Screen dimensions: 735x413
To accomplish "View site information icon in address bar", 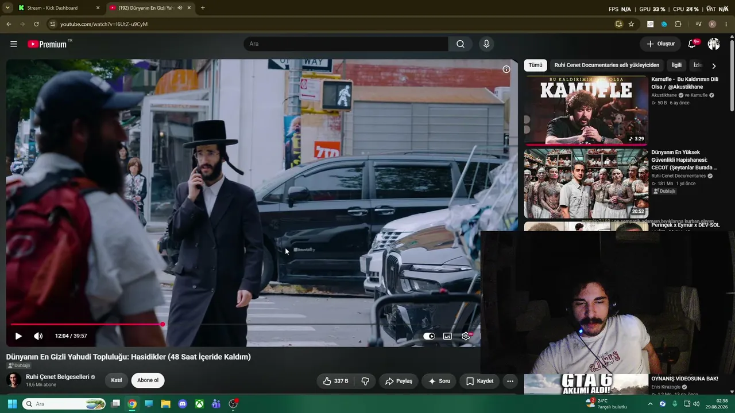I will click(x=52, y=24).
